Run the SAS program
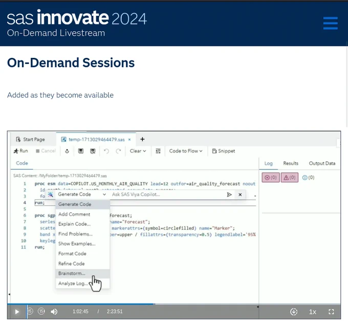This screenshot has width=348, height=323. [21, 151]
